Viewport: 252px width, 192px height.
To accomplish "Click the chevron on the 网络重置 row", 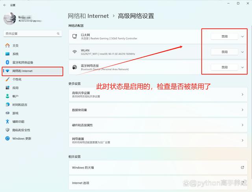I will [x=243, y=140].
